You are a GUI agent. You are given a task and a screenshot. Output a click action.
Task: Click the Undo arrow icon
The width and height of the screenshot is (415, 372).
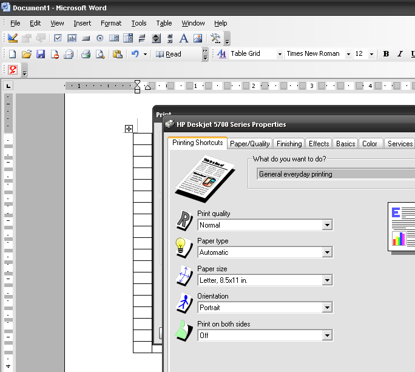tap(135, 54)
